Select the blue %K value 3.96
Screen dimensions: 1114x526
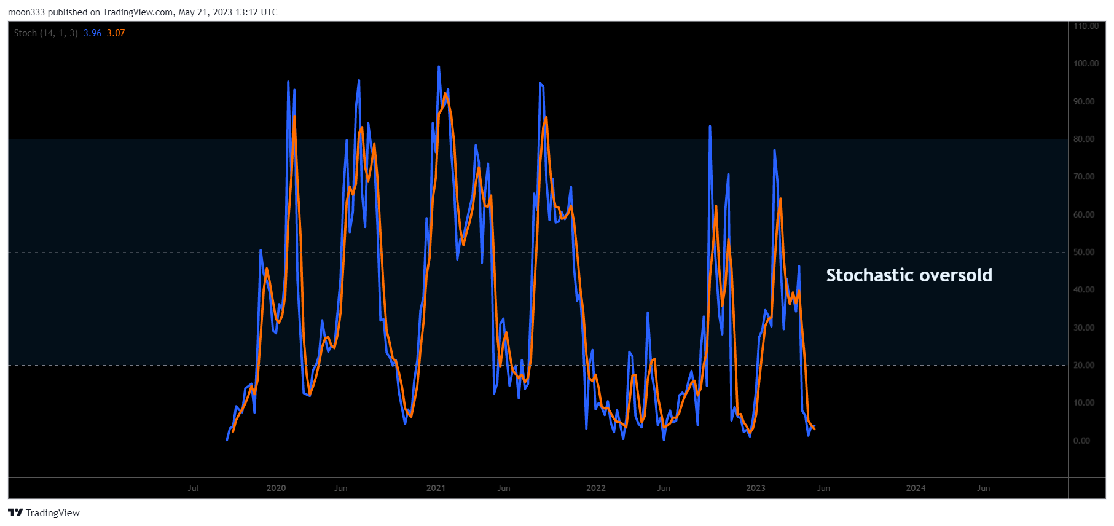[92, 33]
